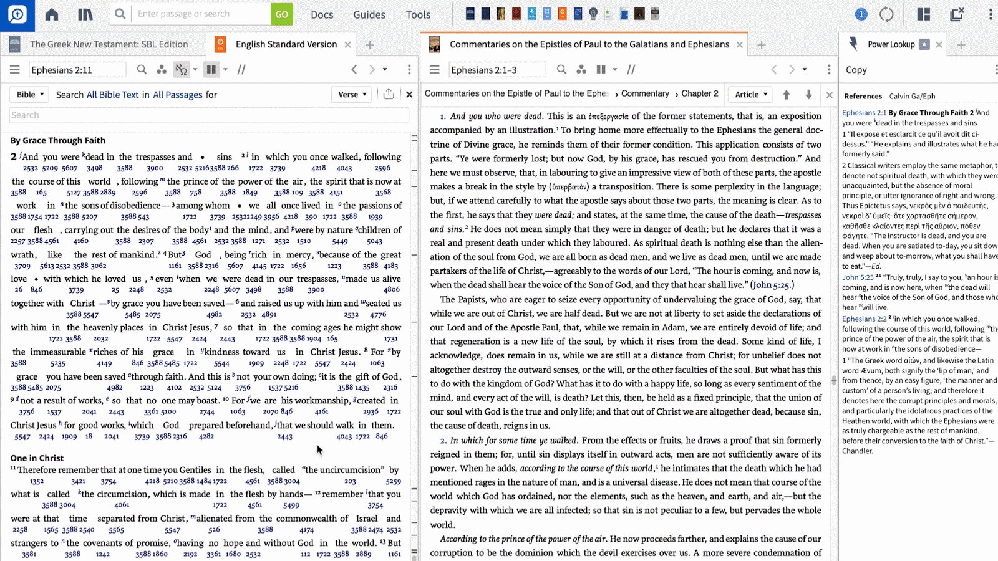This screenshot has height=561, width=998.
Task: Open the notifications badge icon
Action: (x=861, y=14)
